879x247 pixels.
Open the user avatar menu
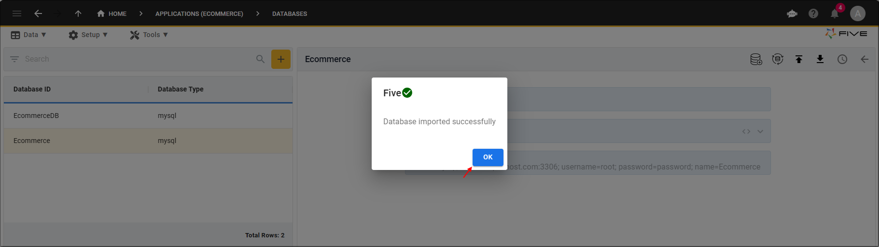[x=858, y=13]
